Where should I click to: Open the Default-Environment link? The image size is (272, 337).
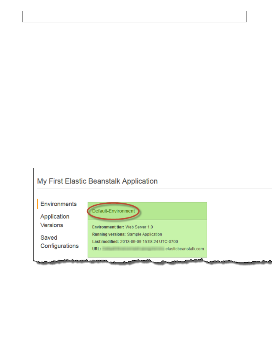(114, 211)
